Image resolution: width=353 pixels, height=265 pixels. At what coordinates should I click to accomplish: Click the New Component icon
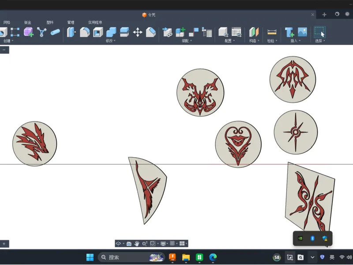[180, 32]
